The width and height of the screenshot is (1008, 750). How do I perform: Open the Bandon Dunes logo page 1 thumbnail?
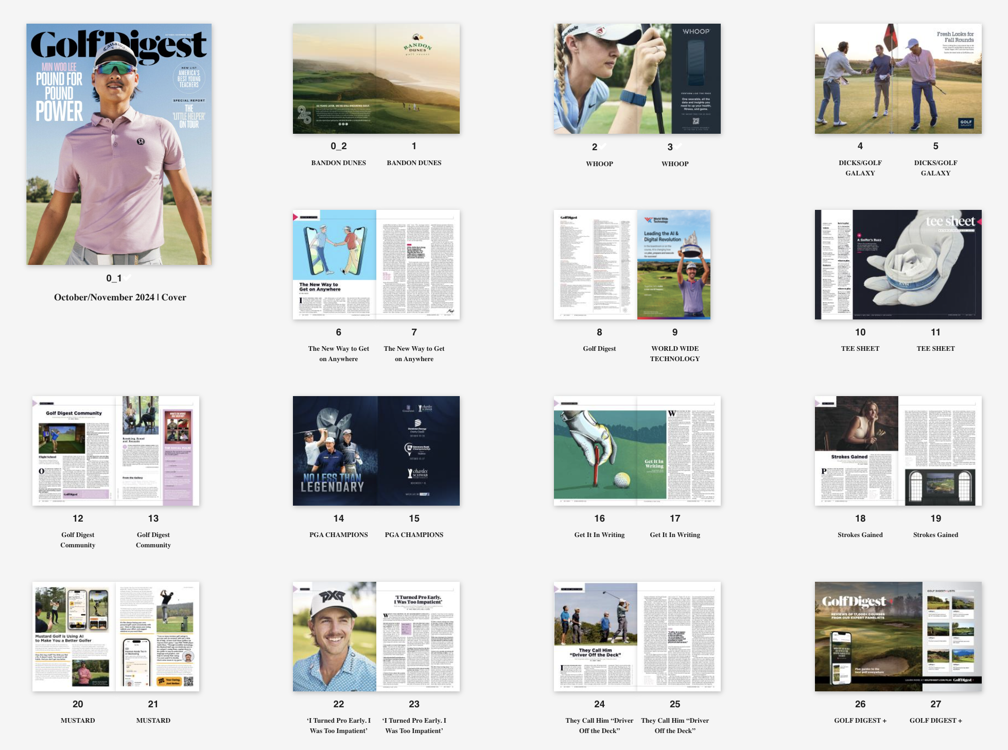coord(418,79)
